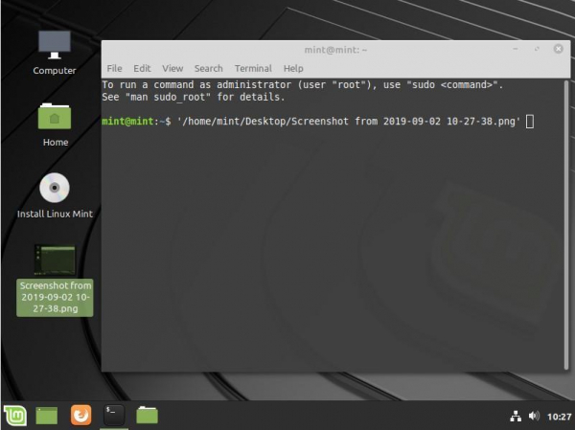Click the 10:27 panel clock

[x=559, y=417]
